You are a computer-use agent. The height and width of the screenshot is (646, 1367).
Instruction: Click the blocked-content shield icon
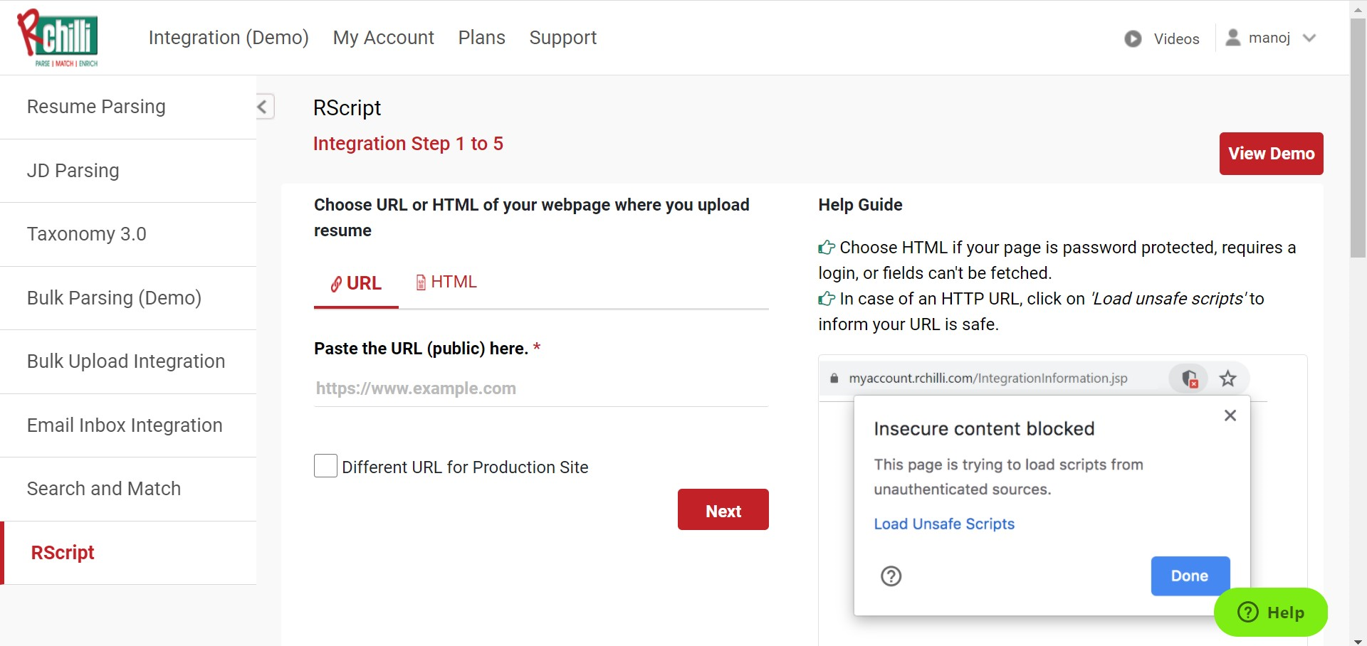[1190, 378]
